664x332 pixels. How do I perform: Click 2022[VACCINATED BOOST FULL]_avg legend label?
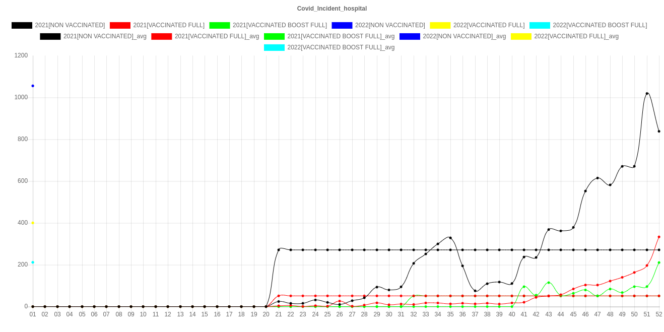click(x=341, y=47)
